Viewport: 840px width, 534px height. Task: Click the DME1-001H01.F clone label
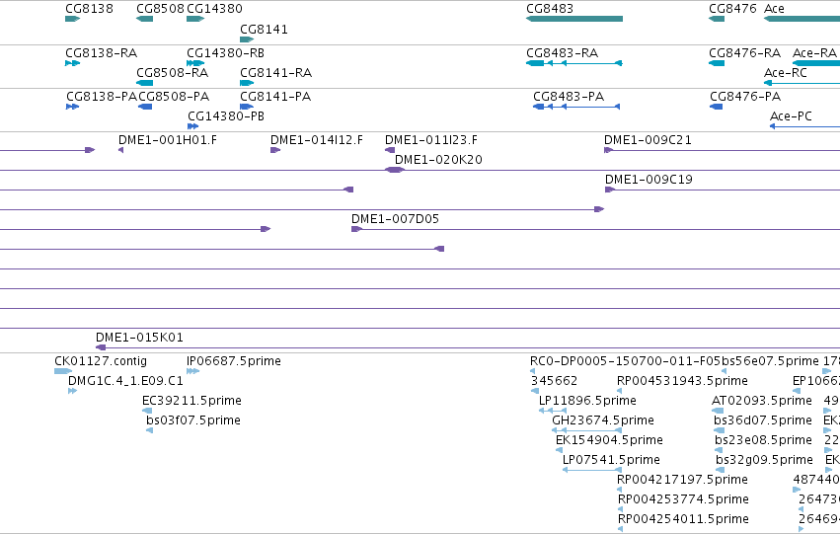pos(168,140)
